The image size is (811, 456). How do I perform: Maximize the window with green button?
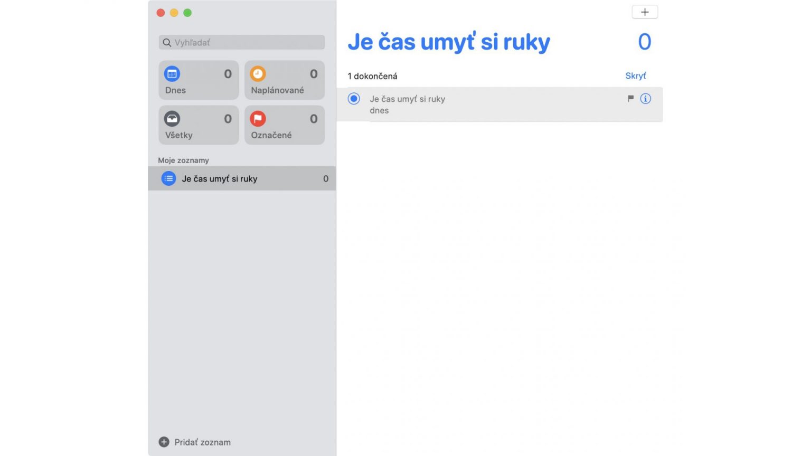coord(187,13)
